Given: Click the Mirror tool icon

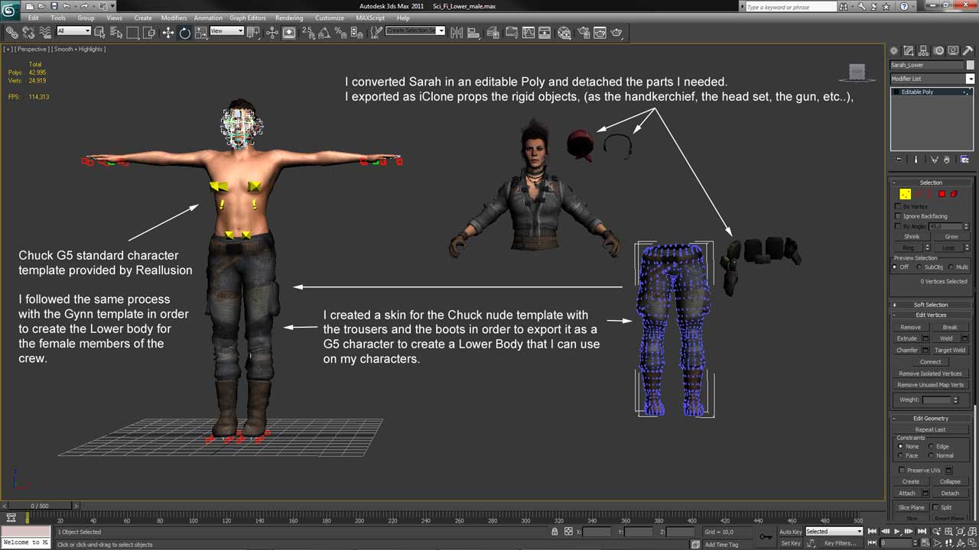Looking at the screenshot, I should tap(457, 32).
